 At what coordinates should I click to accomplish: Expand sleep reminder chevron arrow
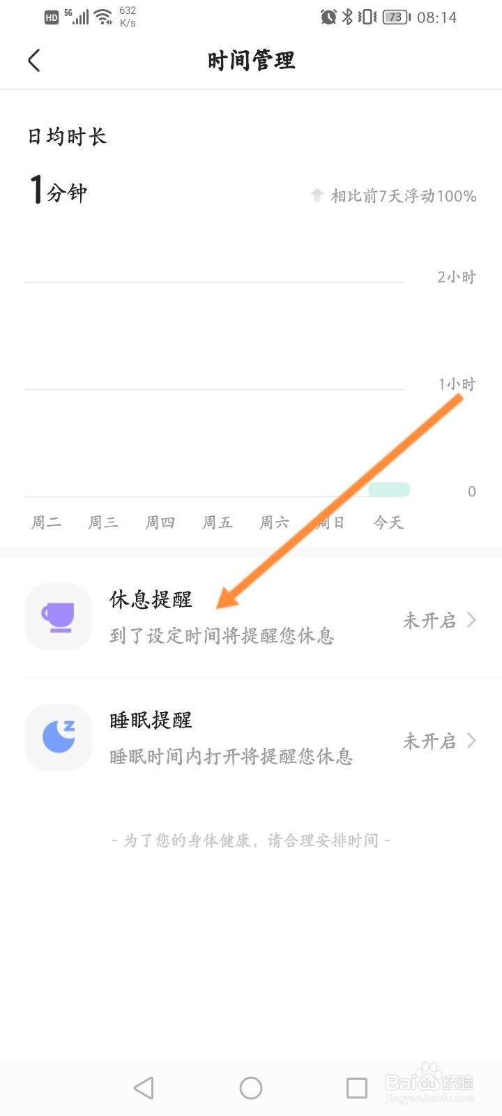472,740
